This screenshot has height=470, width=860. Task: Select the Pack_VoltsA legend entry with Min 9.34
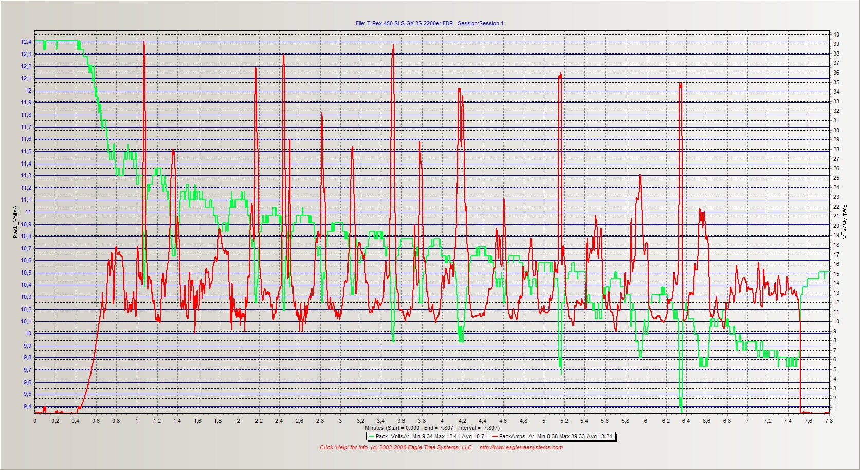pos(428,436)
